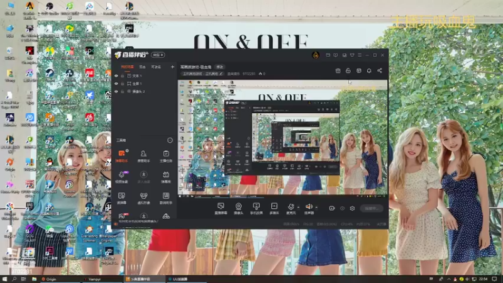Switch to the UU加速器 taskbar window
The image size is (503, 283).
pyautogui.click(x=187, y=279)
